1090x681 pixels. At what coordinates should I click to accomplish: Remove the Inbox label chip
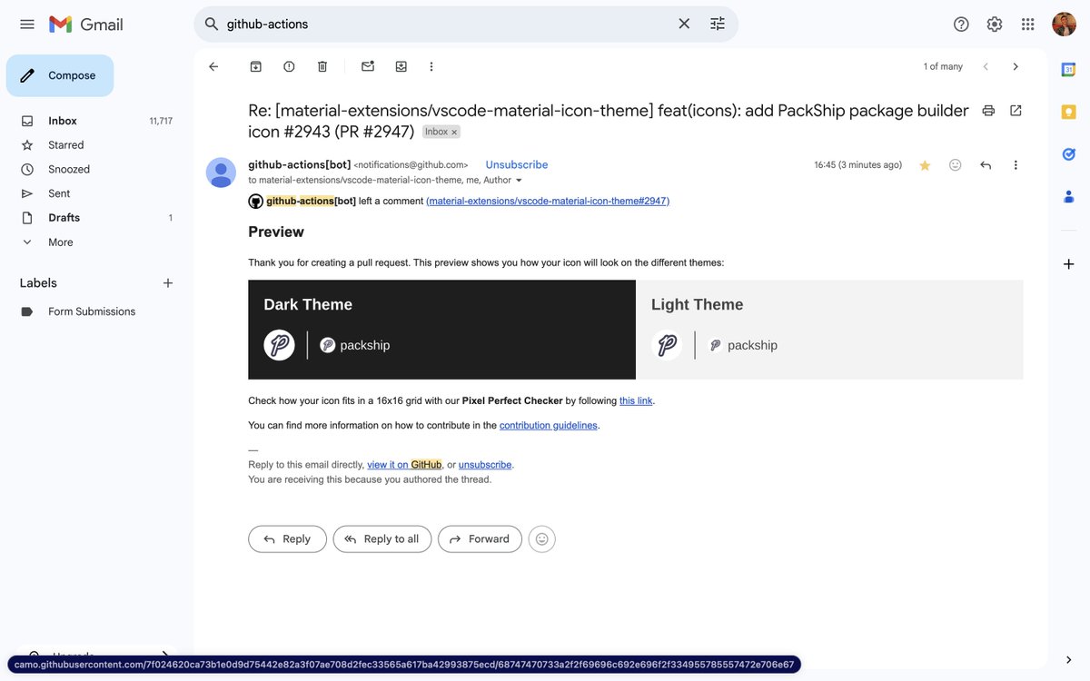tap(455, 133)
